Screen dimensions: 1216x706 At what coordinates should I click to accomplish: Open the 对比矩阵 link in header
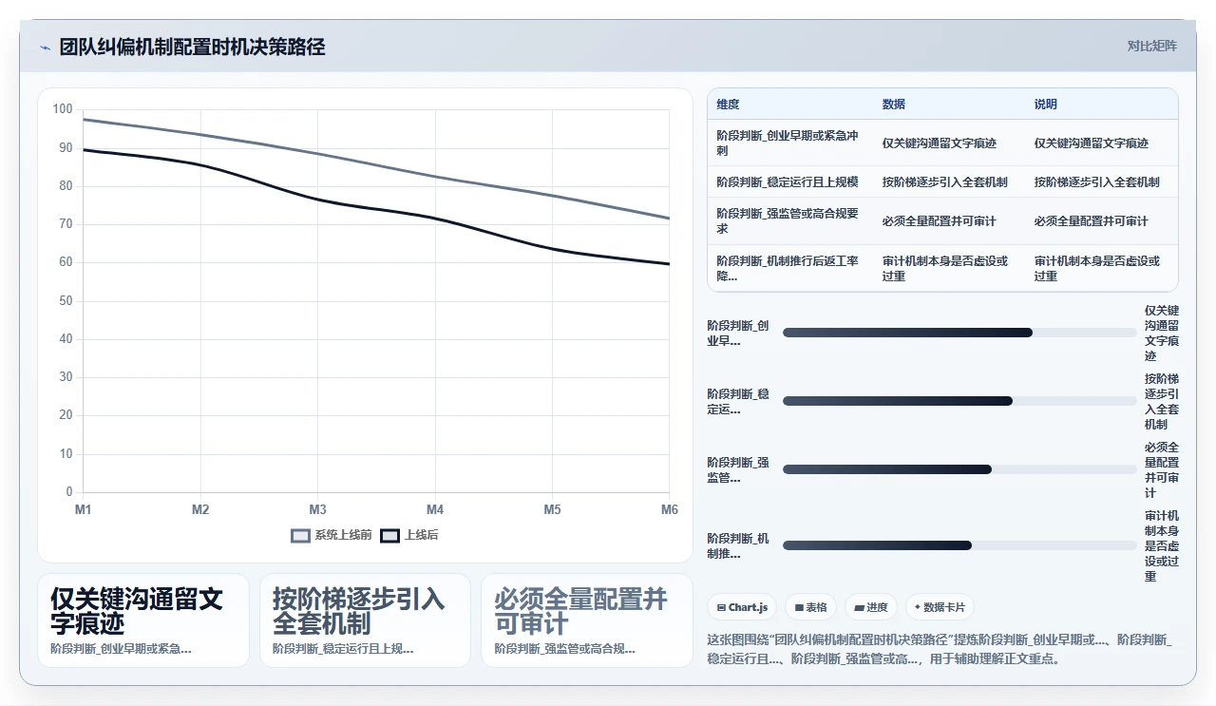click(x=1151, y=46)
